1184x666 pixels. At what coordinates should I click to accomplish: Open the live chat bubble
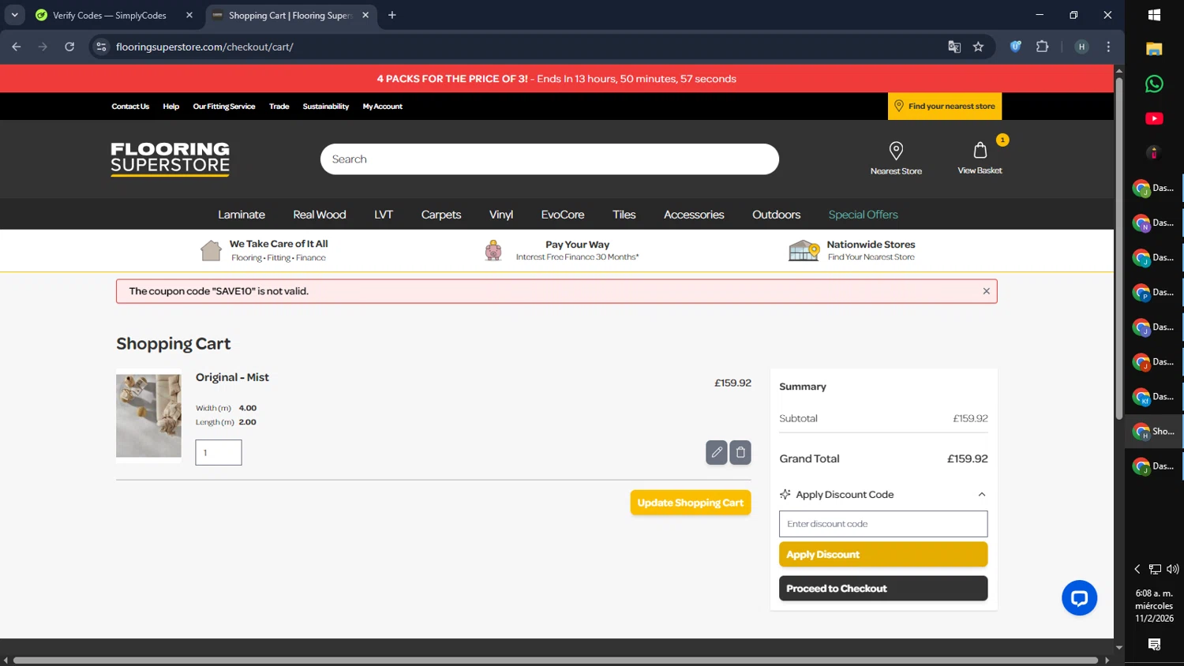tap(1079, 598)
